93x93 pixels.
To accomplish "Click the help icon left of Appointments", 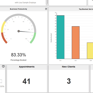I will coord(3,66).
